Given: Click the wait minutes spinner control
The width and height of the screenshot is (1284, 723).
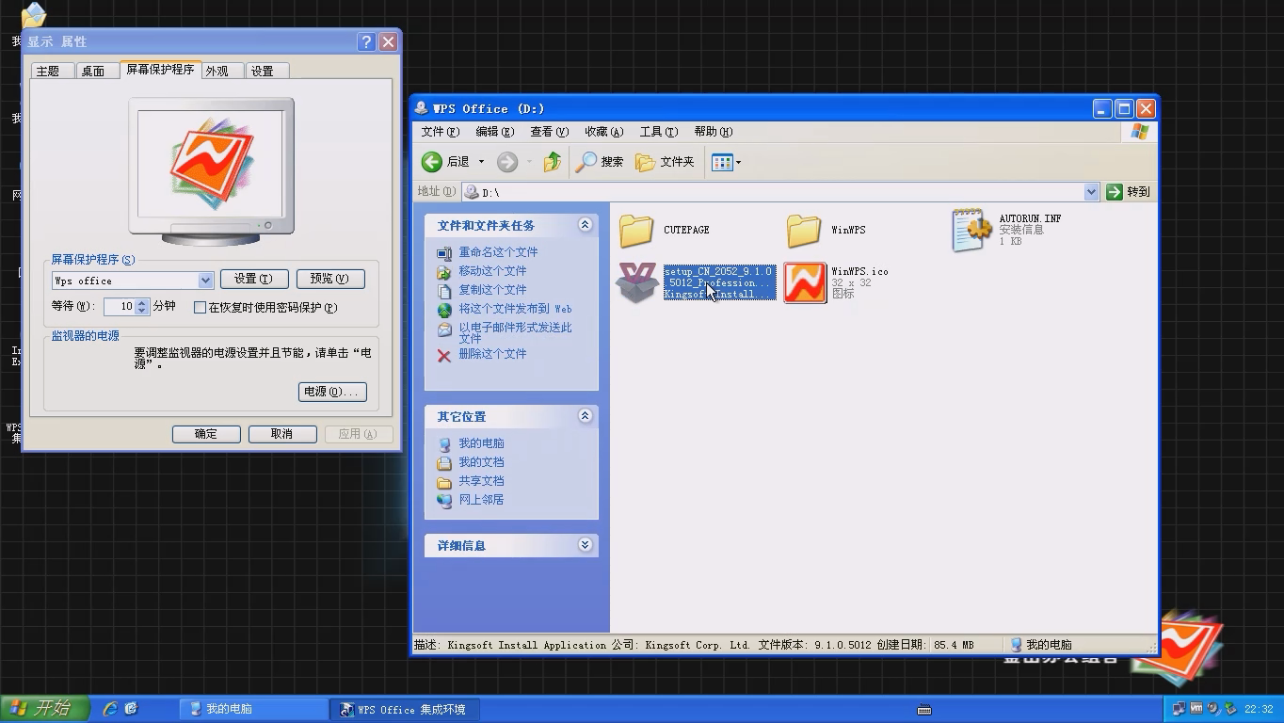Looking at the screenshot, I should (x=142, y=307).
